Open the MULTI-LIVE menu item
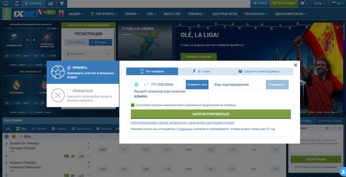Image resolution: width=346 pixels, height=177 pixels. tap(172, 14)
